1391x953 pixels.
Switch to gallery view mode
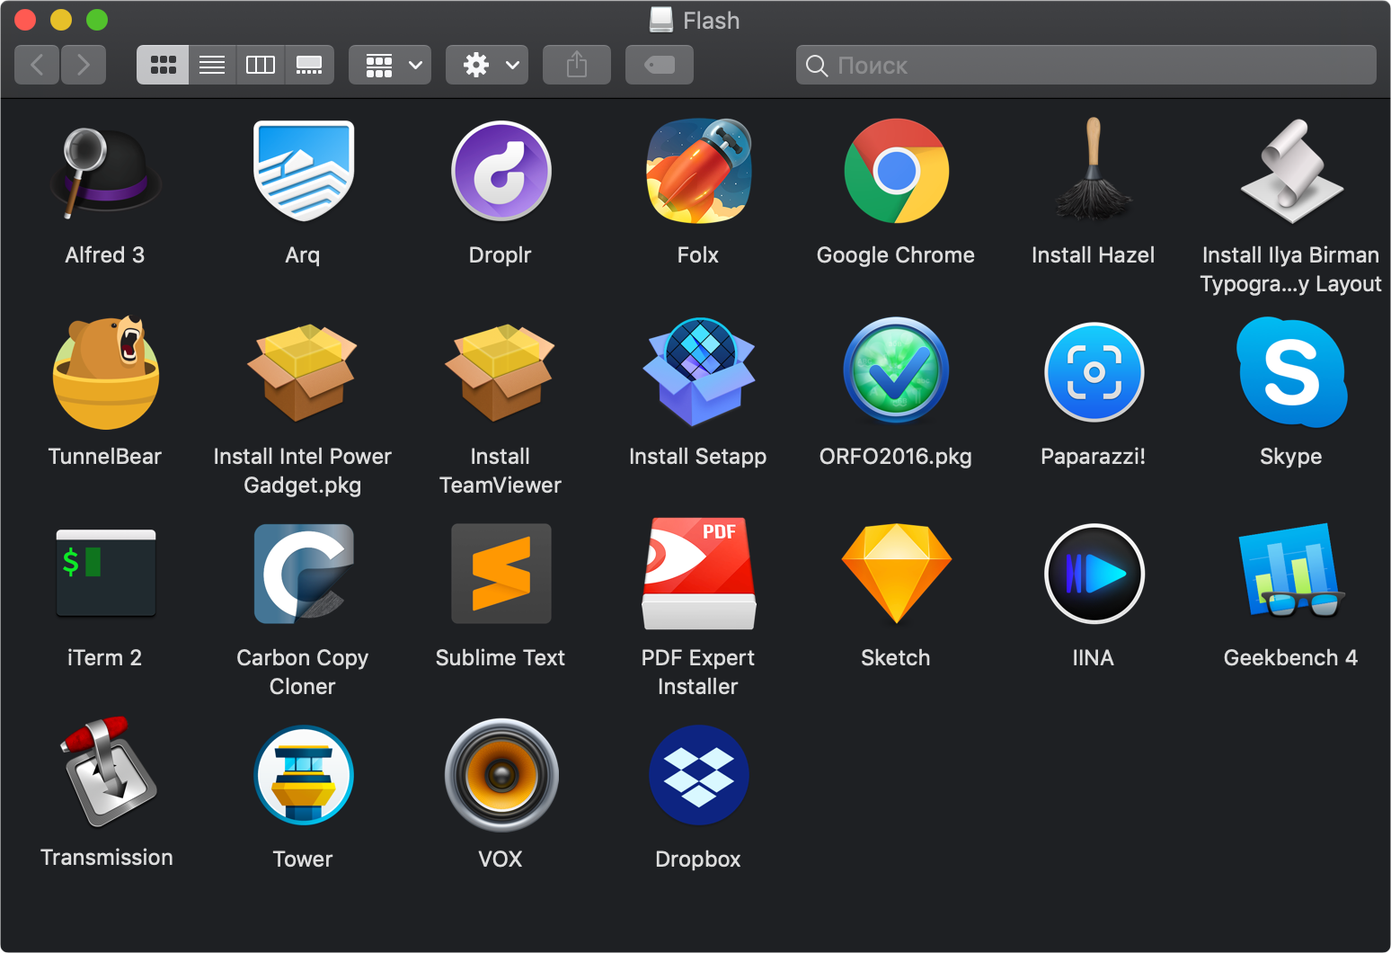coord(309,65)
